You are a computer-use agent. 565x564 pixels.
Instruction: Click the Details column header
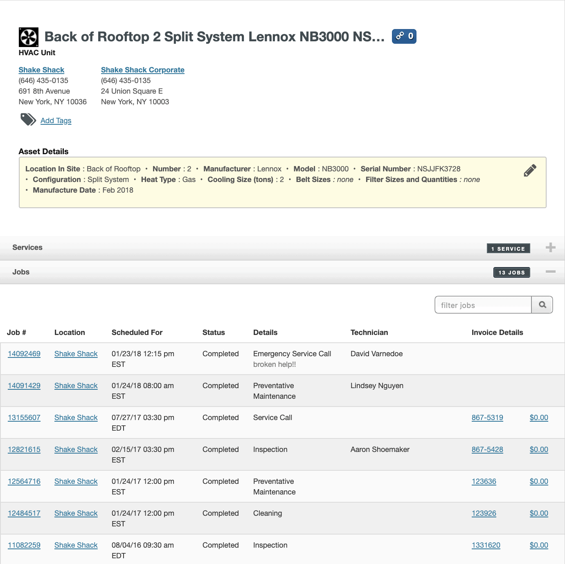click(x=265, y=333)
